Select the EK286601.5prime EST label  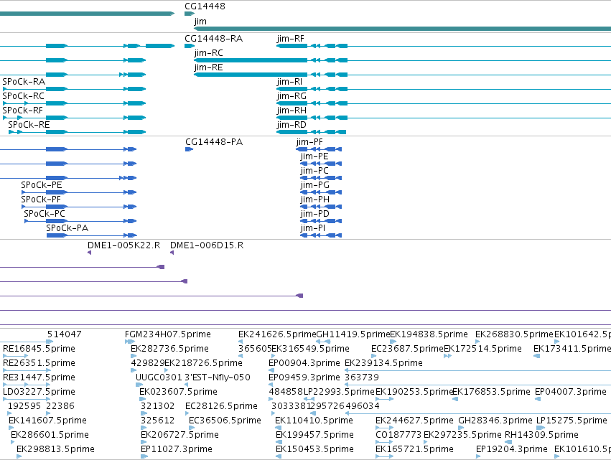click(50, 436)
